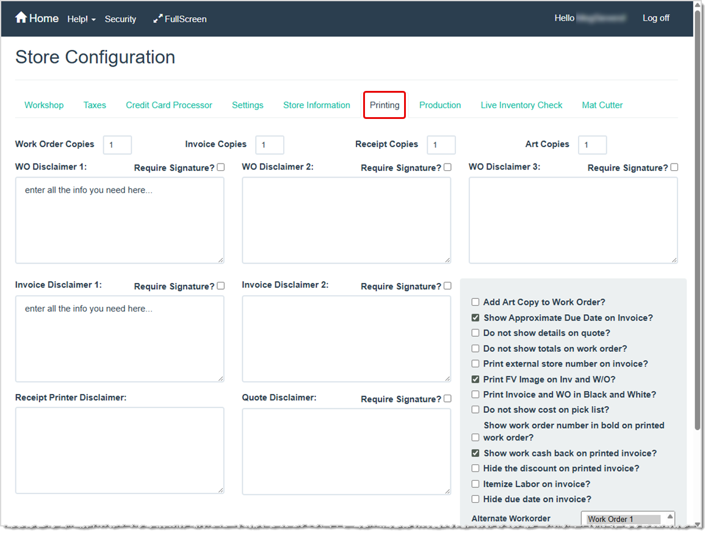Select the Live Inventory Check tab
708x535 pixels.
521,105
